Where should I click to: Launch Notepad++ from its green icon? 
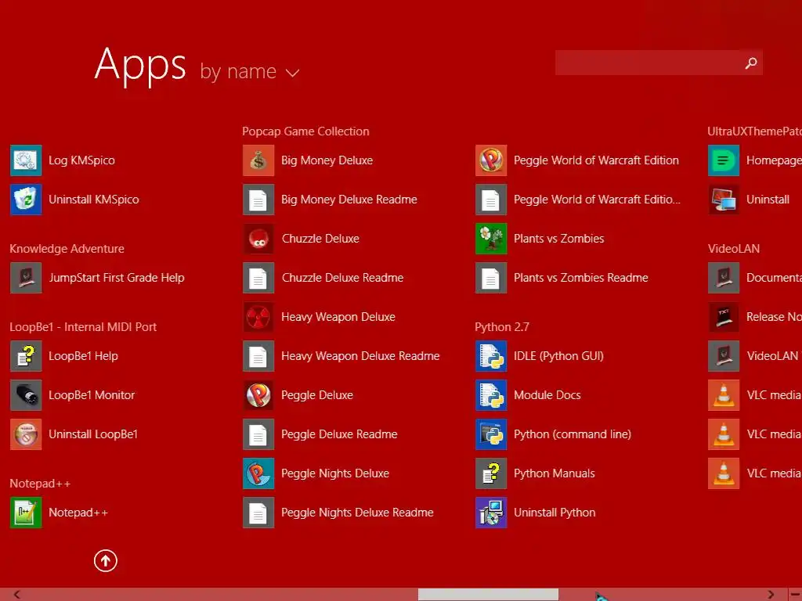(x=26, y=513)
